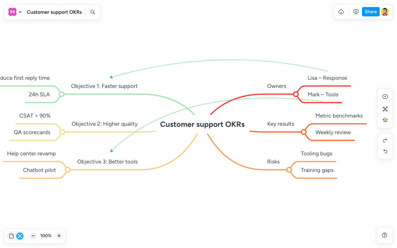397x248 pixels.
Task: Open the help question mark icon
Action: point(384,235)
